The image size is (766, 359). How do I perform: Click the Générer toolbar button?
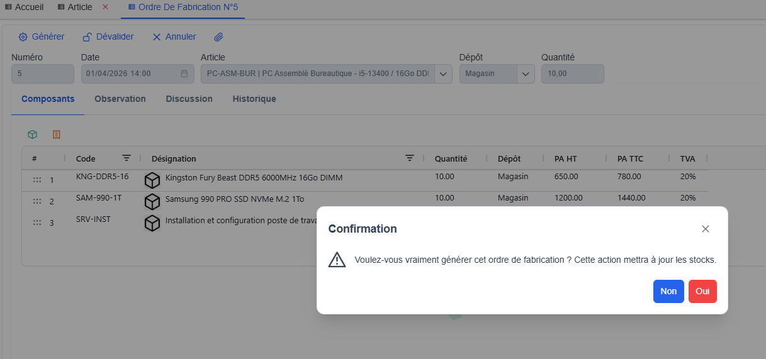pyautogui.click(x=42, y=37)
